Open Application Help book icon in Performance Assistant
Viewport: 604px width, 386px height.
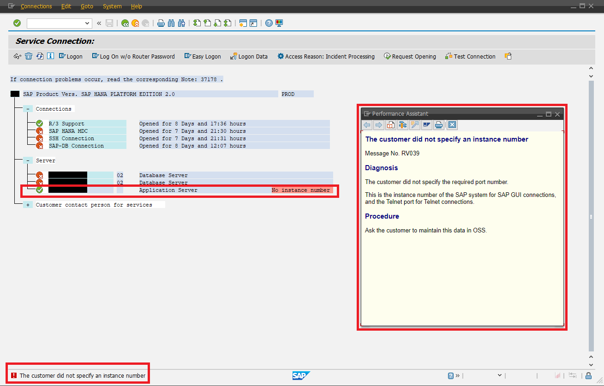pyautogui.click(x=390, y=125)
